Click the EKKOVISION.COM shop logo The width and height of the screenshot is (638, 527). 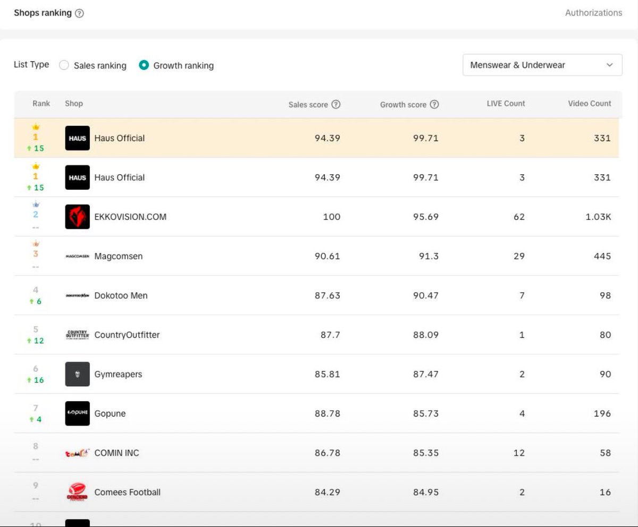(78, 217)
